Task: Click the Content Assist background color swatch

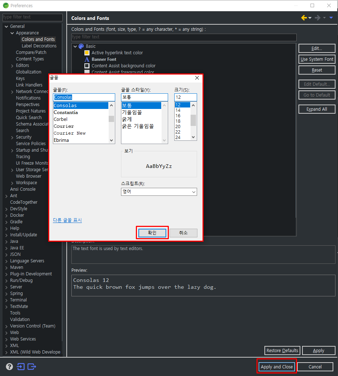Action: (x=87, y=66)
